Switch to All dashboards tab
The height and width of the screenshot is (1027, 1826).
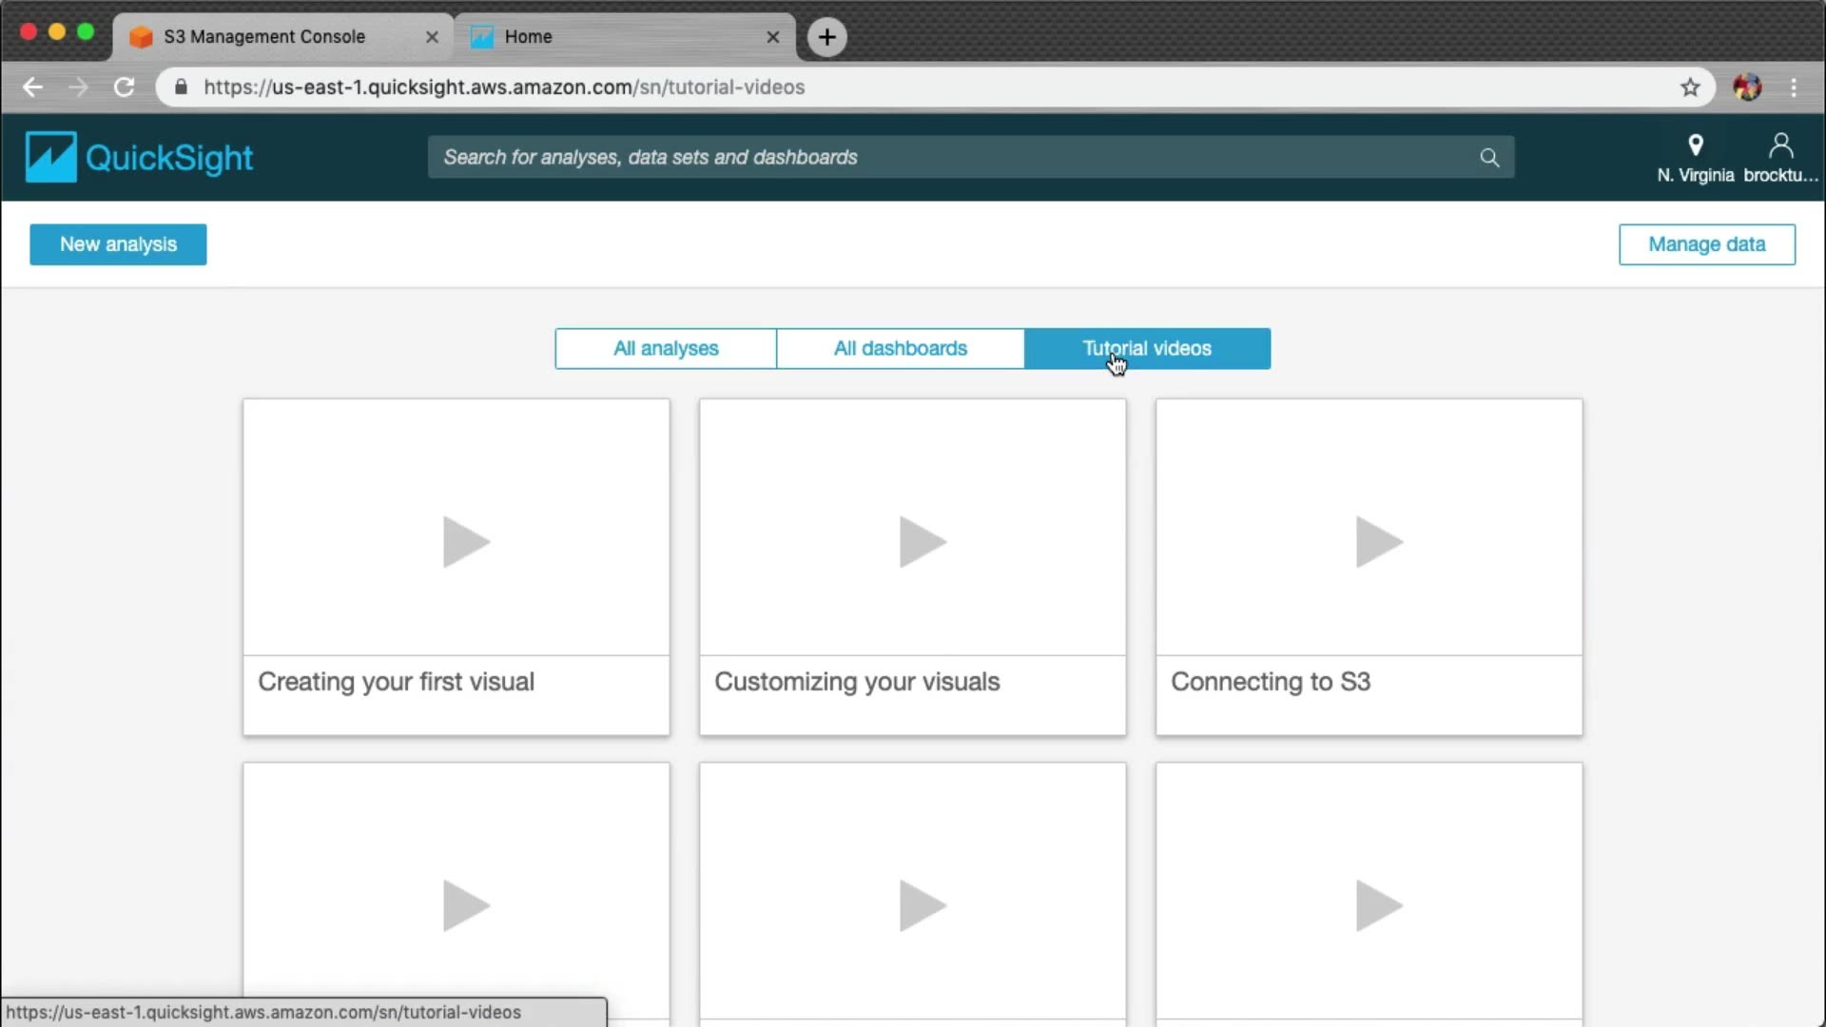pos(900,349)
